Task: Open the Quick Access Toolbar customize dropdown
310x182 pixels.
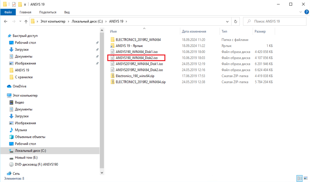Action: pyautogui.click(x=25, y=4)
